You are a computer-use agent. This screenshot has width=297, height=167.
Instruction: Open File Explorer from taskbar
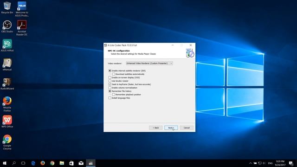[62, 163]
